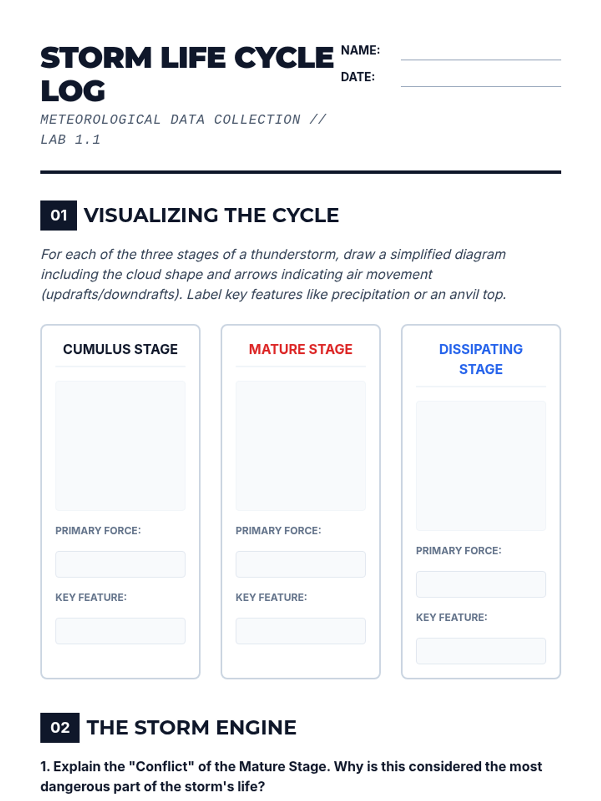Click the VISUALIZING THE CYCLE heading
The width and height of the screenshot is (601, 801).
[x=211, y=215]
